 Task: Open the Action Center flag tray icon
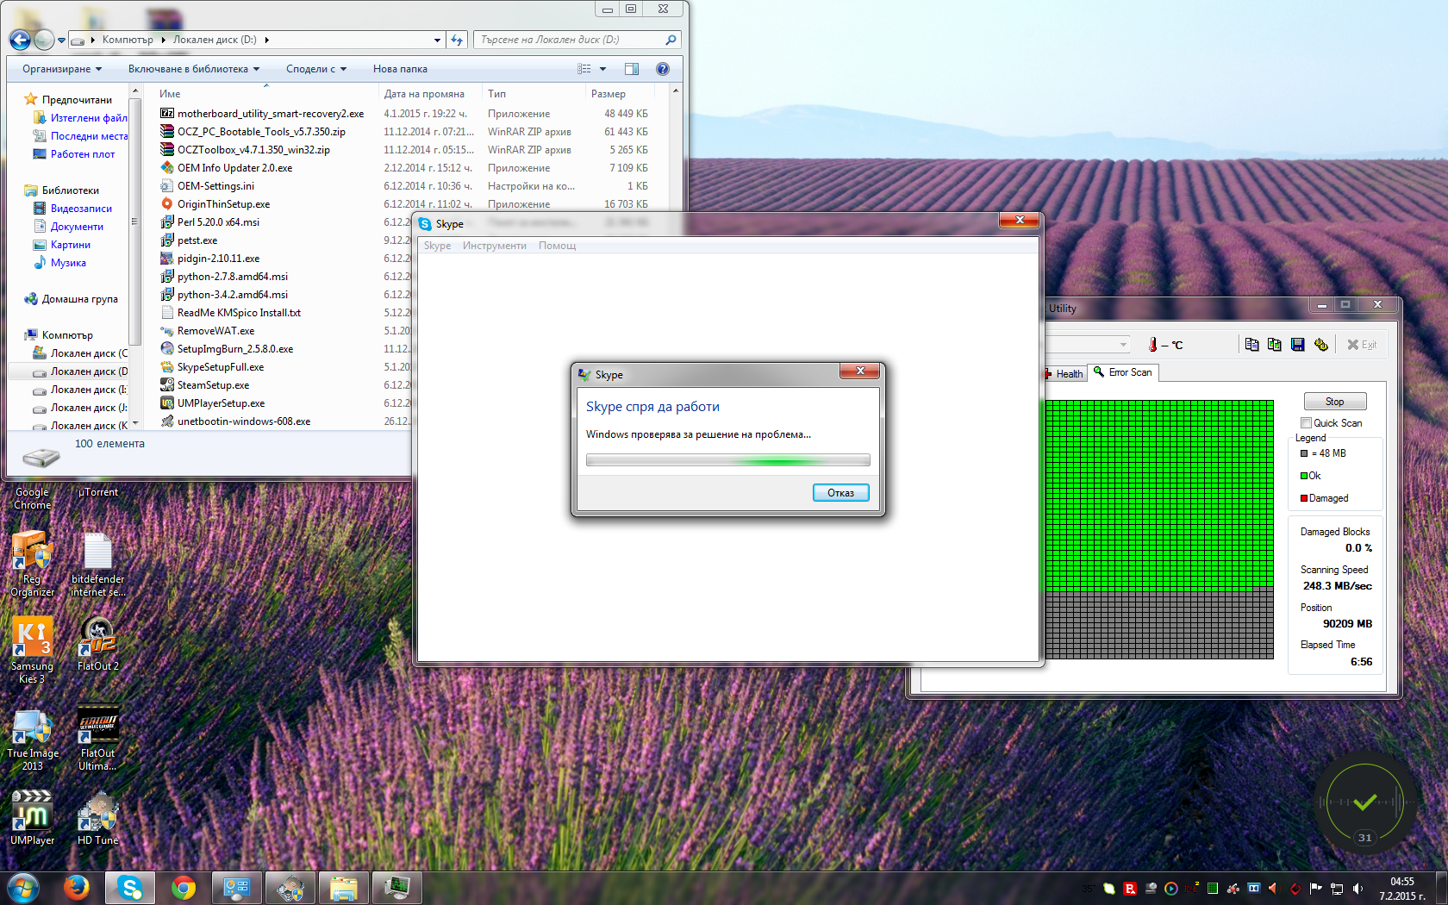[1316, 889]
